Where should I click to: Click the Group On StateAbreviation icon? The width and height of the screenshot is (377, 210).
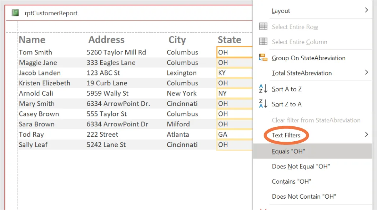click(x=263, y=58)
